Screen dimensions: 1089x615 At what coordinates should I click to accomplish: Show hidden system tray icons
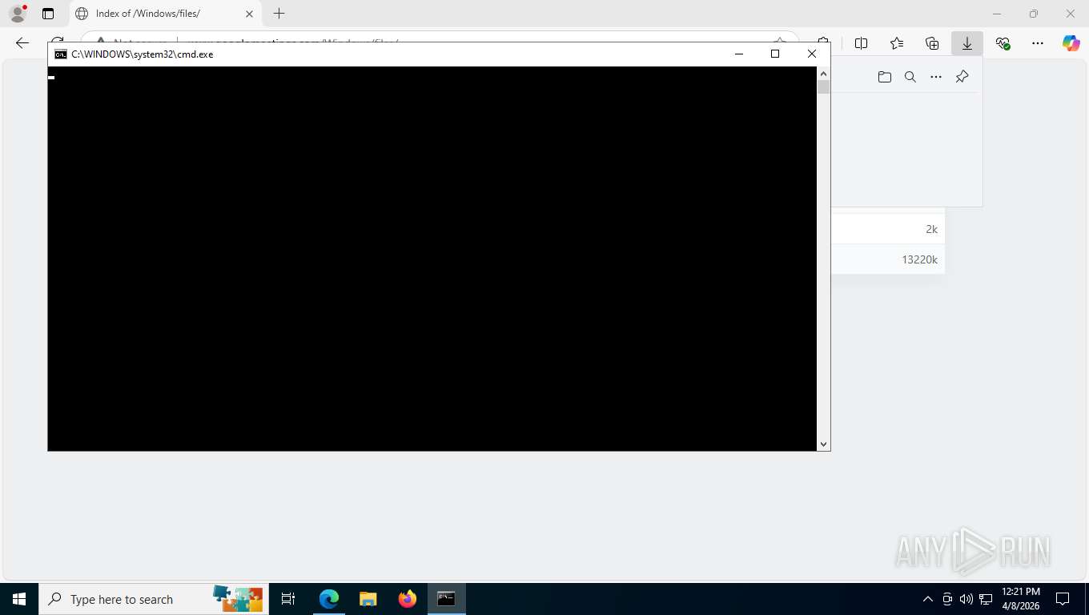tap(928, 599)
